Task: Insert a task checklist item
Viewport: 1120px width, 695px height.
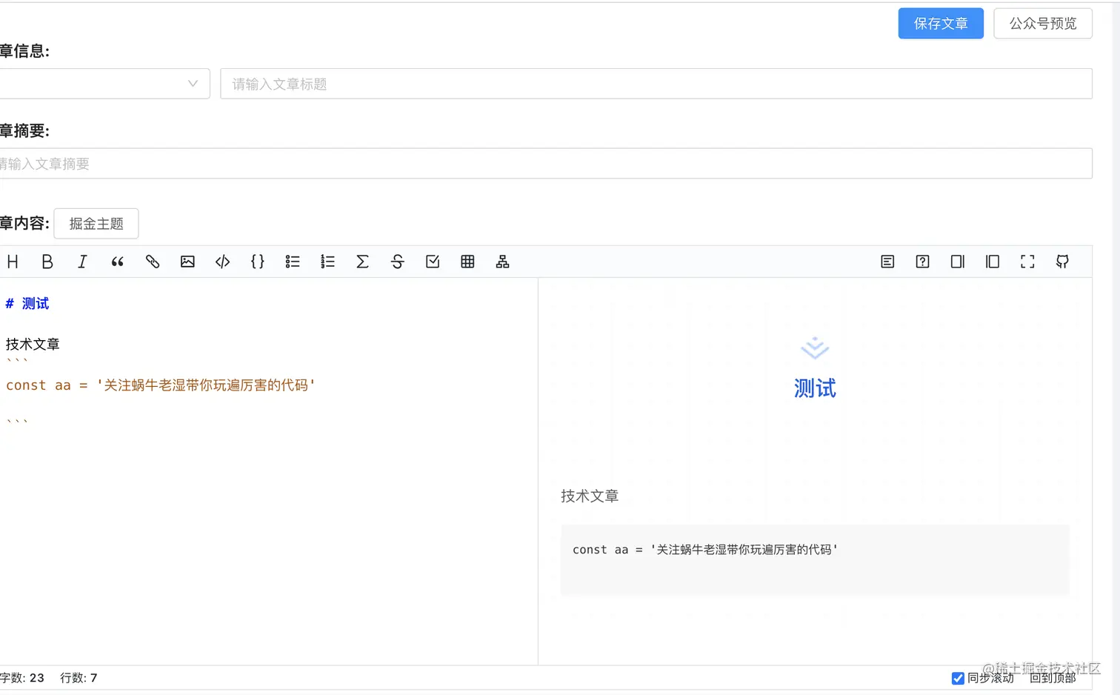Action: point(433,262)
